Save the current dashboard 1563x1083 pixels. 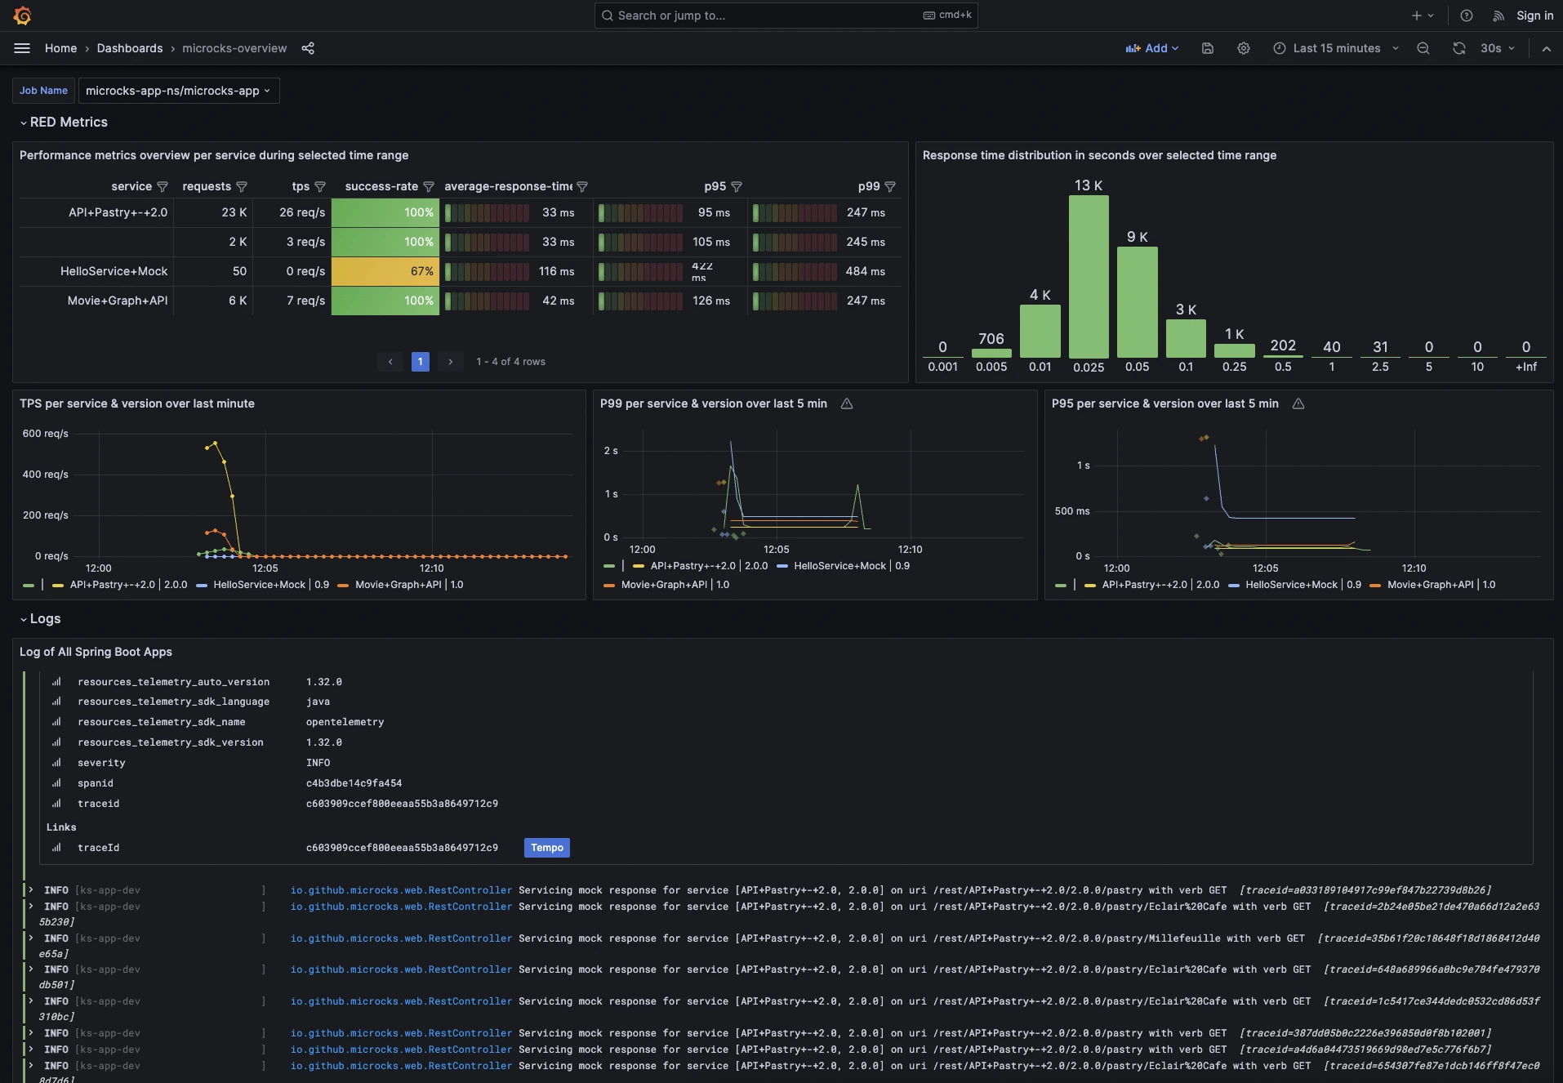(1207, 48)
